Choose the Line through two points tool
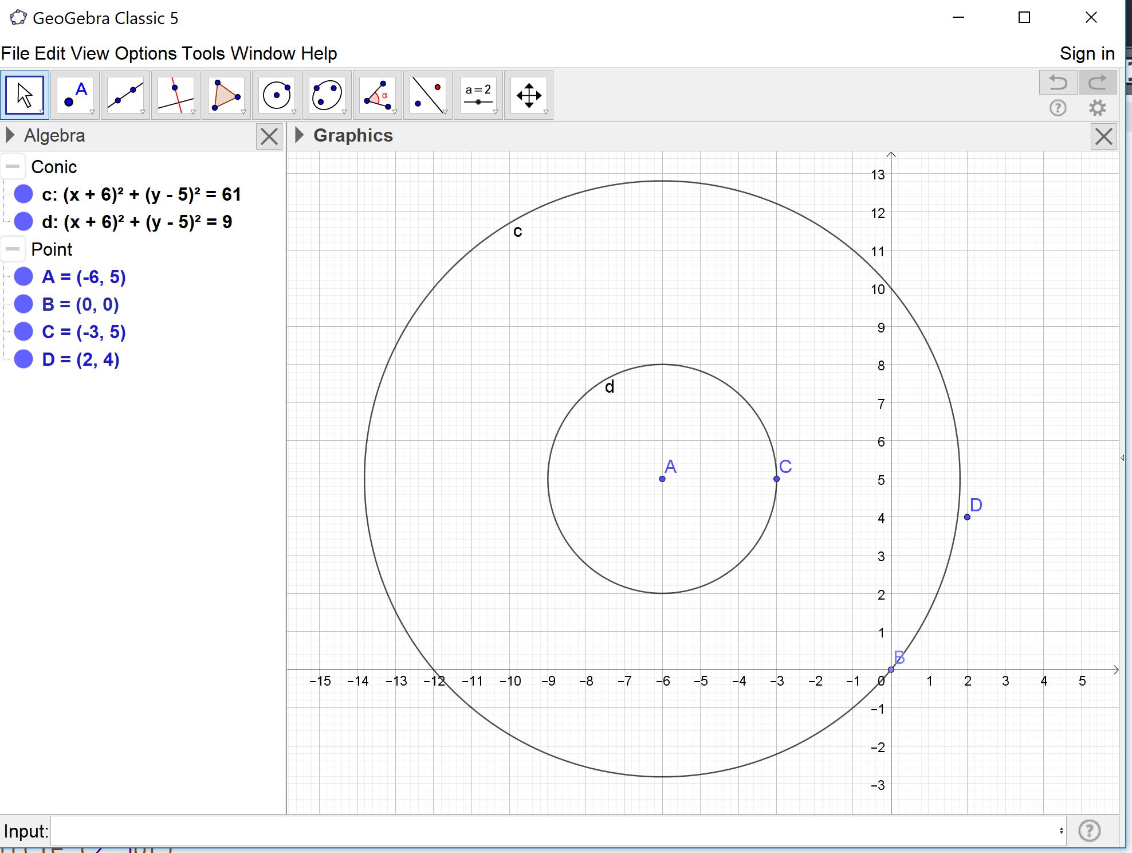 pyautogui.click(x=125, y=95)
